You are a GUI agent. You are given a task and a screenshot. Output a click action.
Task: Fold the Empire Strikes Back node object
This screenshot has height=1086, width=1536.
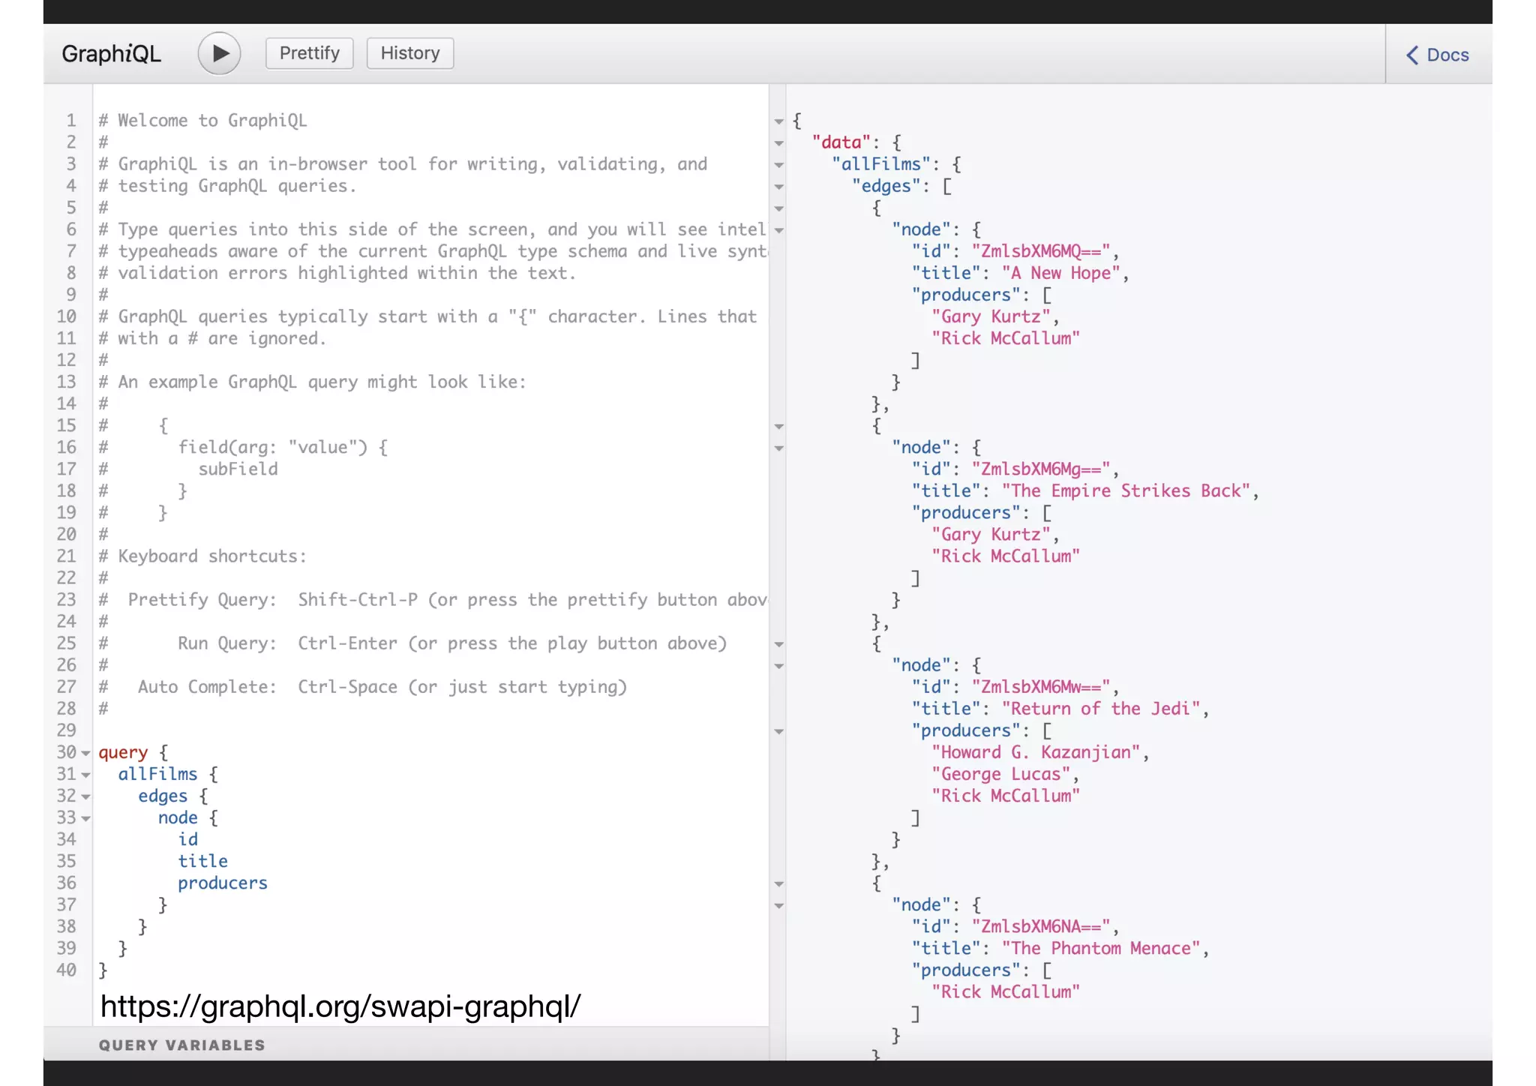[778, 448]
